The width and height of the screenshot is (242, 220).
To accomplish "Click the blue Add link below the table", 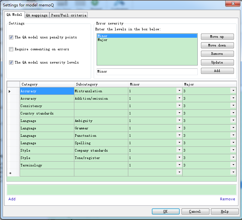I will pos(12,199).
